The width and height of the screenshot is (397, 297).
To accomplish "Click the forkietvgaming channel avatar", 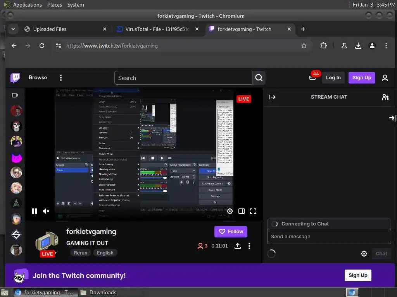I will tap(47, 243).
